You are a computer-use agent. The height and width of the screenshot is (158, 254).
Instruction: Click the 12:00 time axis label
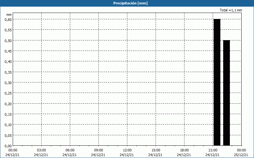(127, 150)
